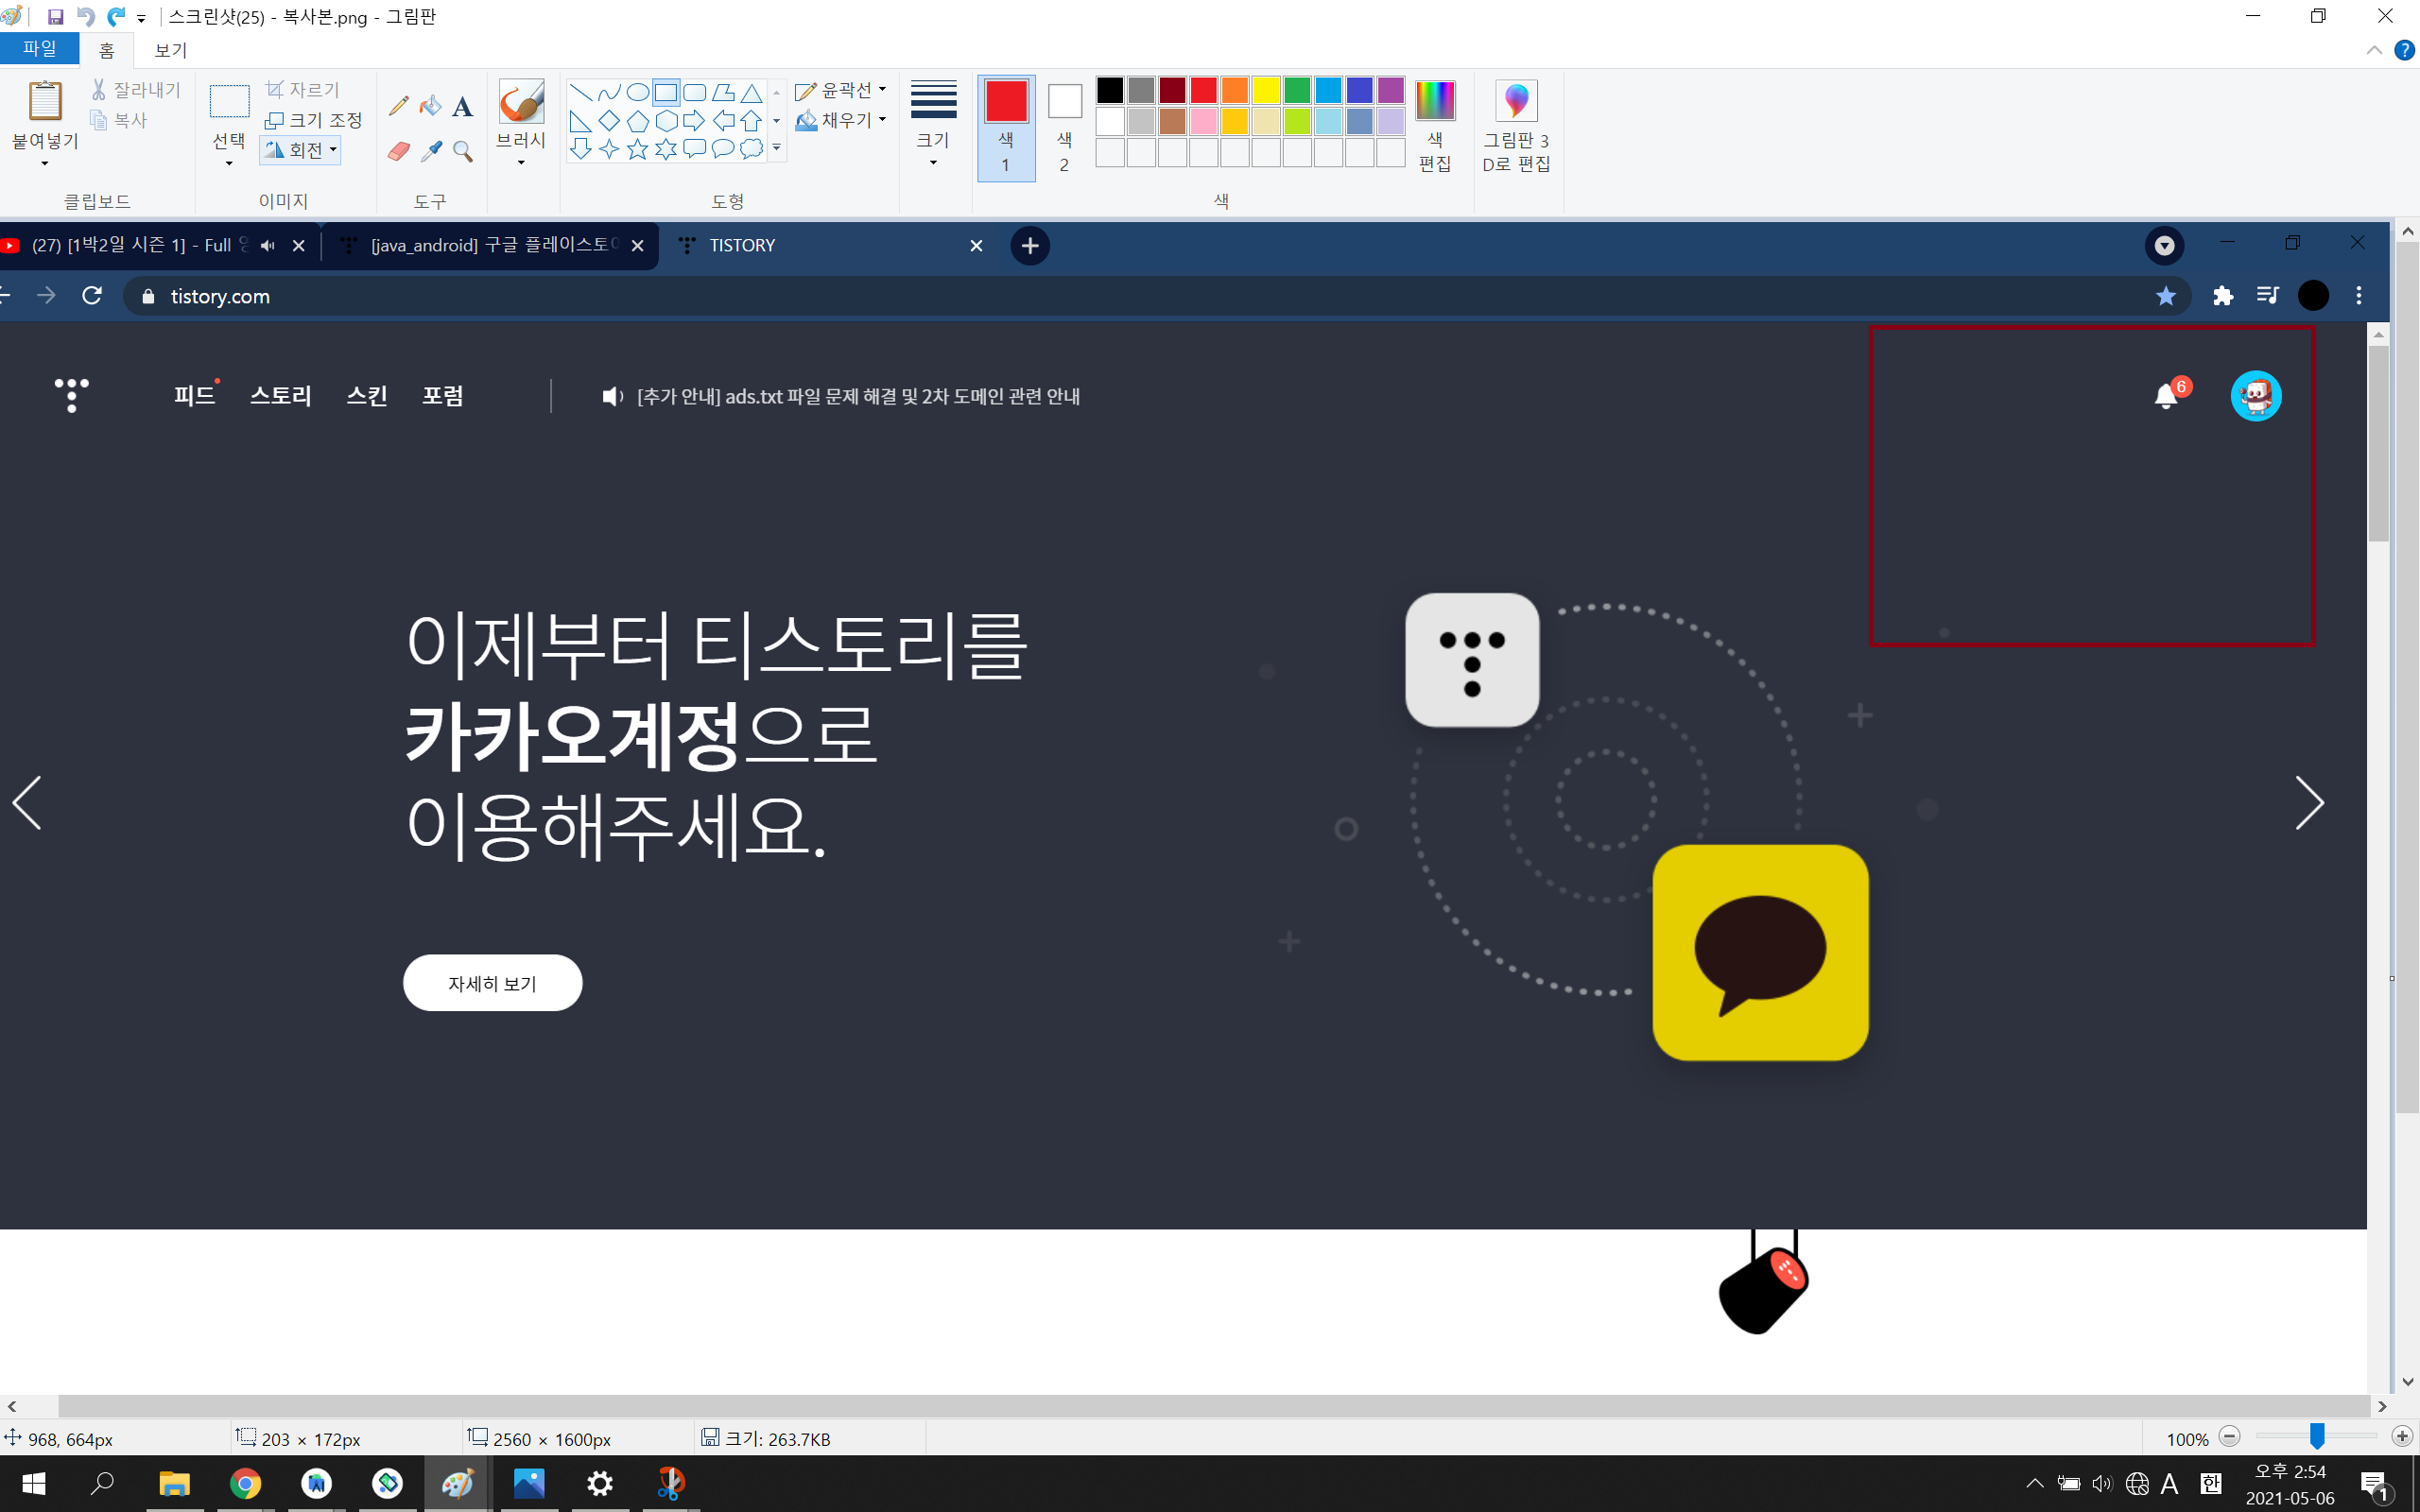Select the Color picker eyedropper tool
2420x1512 pixels.
point(431,151)
